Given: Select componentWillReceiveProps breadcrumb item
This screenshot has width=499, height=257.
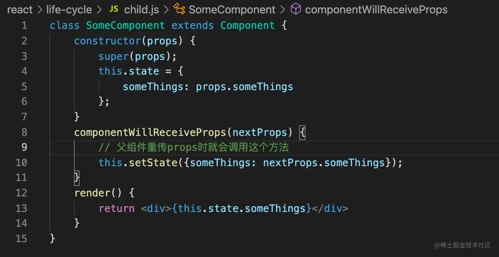Looking at the screenshot, I should pos(376,10).
